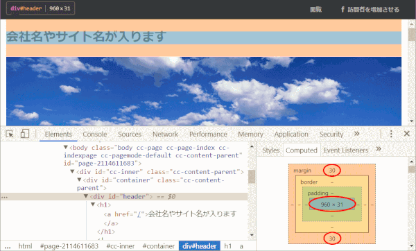
Task: Click the breadcrumb ellipsis at bottom left
Action: (x=8, y=247)
